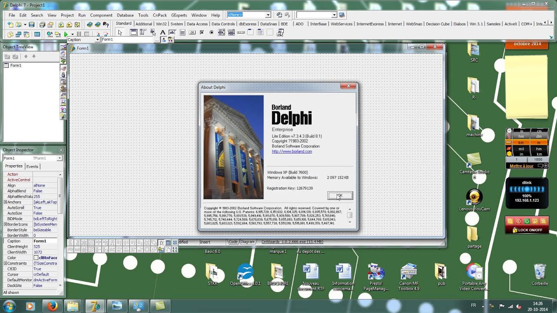Click the Mettre à jour gadget link
557x313 pixels.
tap(521, 166)
